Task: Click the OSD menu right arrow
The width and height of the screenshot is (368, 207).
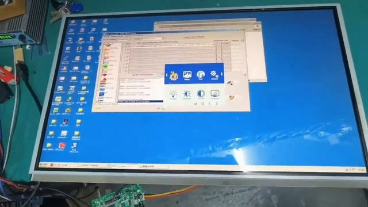Action: click(222, 74)
